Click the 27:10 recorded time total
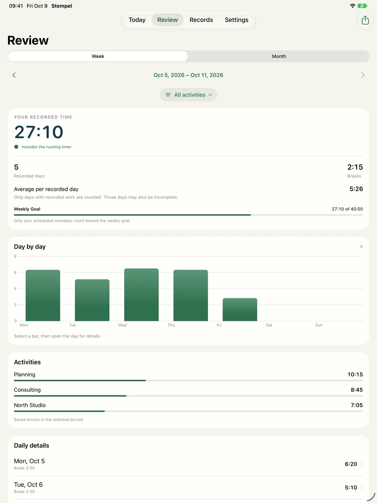Screen dimensions: 377x503 tap(39, 132)
